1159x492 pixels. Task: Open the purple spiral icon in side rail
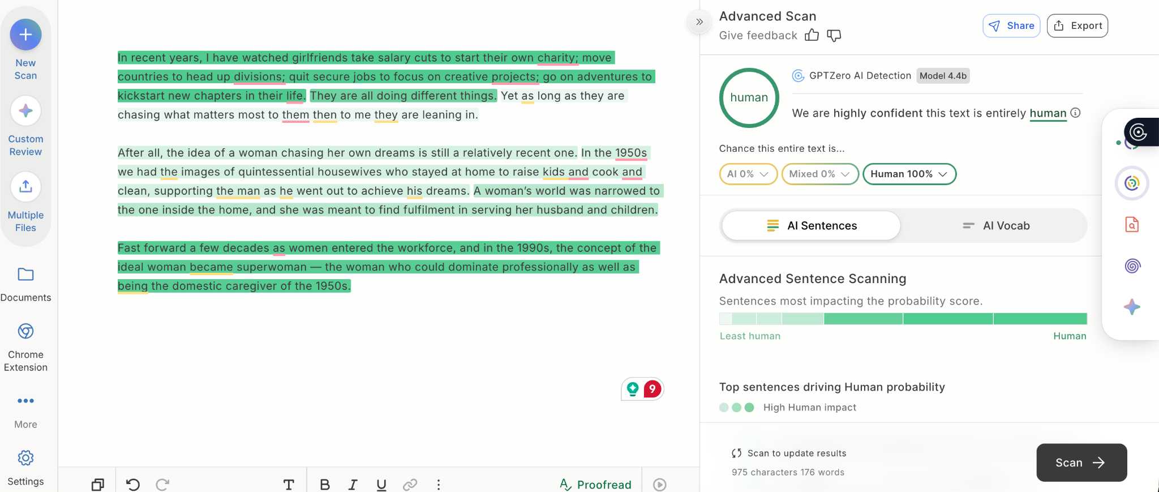[x=1132, y=266]
